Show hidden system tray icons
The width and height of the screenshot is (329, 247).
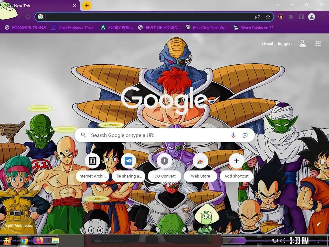tap(267, 241)
